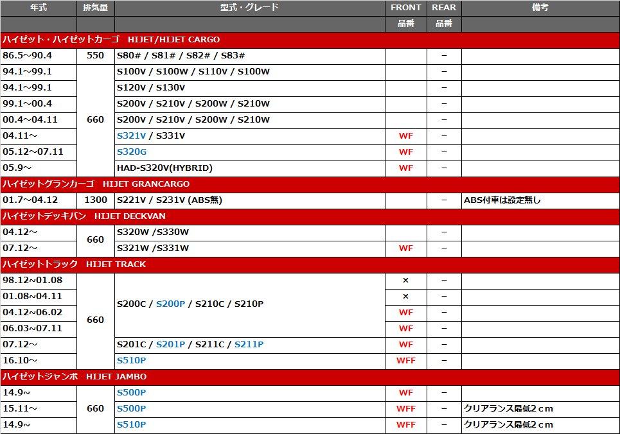The width and height of the screenshot is (620, 434).
Task: Click the WFF cell in the 16.10~ row
Action: pos(406,361)
